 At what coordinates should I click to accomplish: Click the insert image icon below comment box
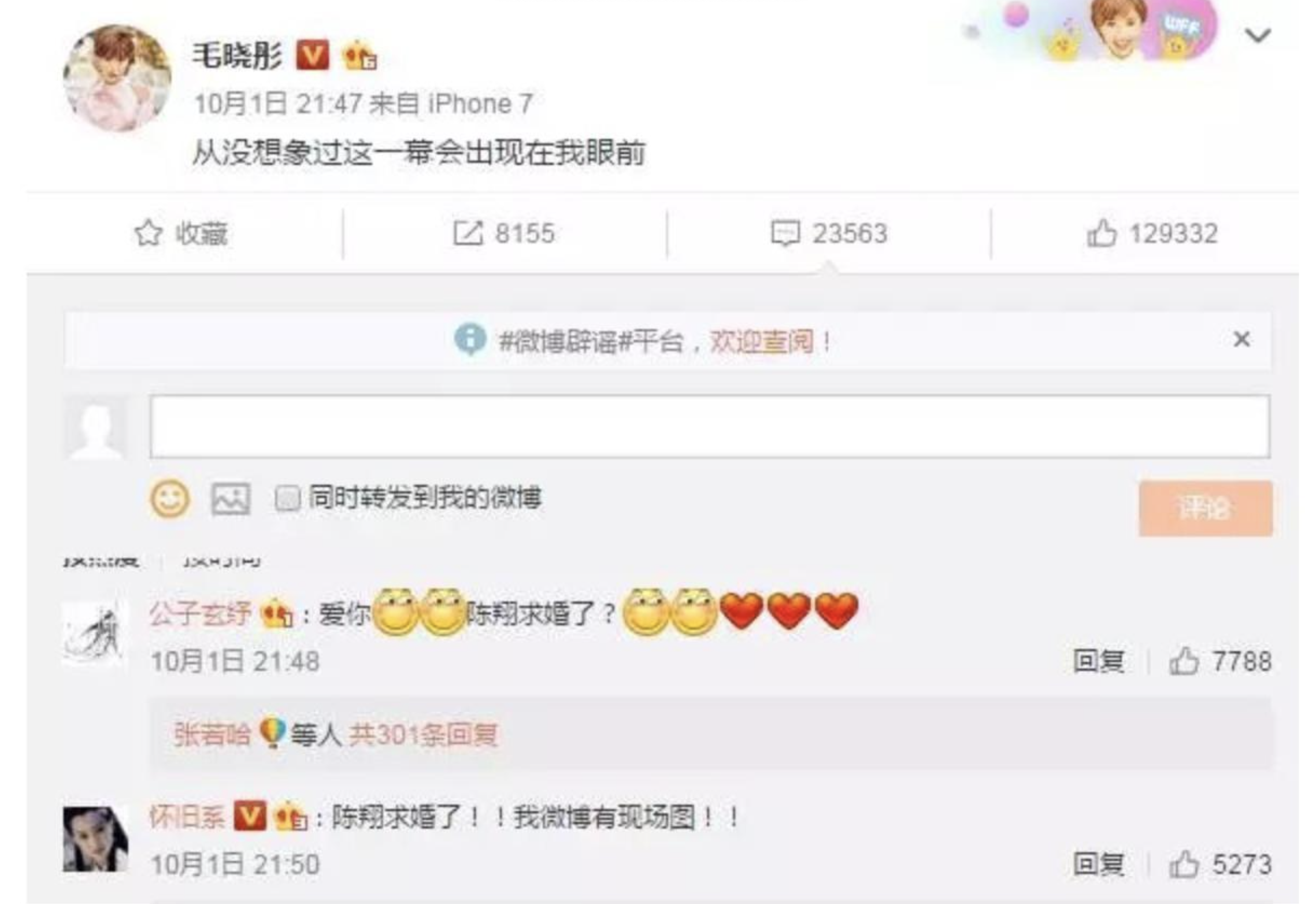230,498
